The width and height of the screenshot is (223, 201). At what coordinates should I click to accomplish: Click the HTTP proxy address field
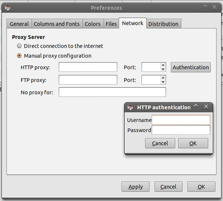pos(88,67)
